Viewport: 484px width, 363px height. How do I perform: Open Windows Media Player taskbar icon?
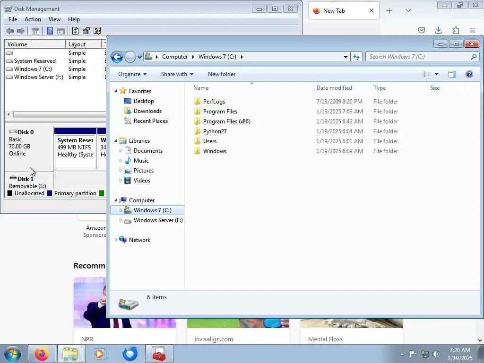[99, 354]
